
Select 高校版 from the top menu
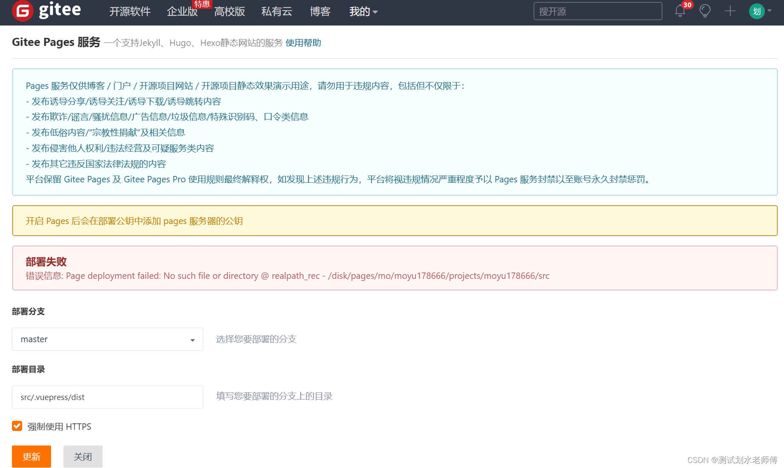(229, 12)
